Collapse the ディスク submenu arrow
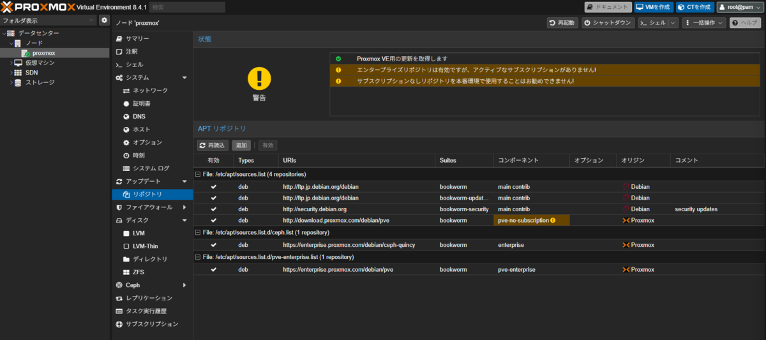 coord(184,220)
